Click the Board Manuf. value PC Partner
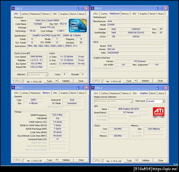179x172 pixels. click(129, 112)
